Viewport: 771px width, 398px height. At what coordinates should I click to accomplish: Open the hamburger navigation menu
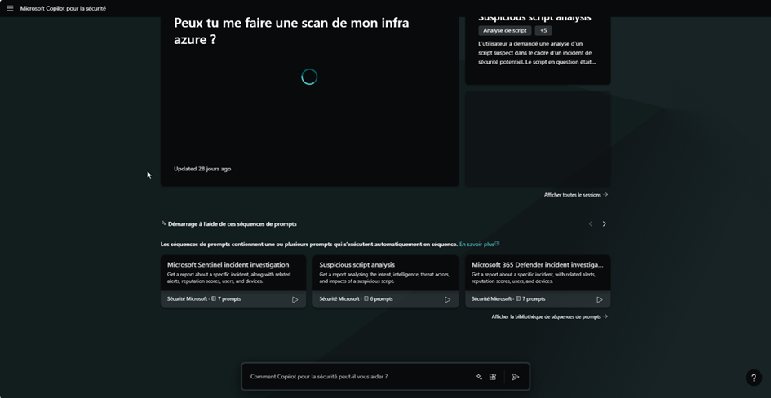pos(11,8)
